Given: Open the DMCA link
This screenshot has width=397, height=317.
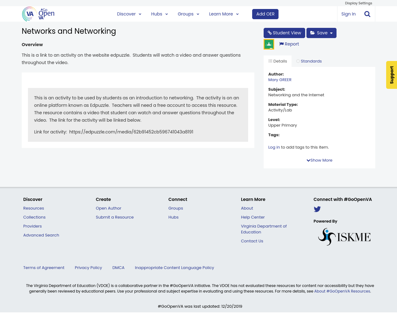Looking at the screenshot, I should pyautogui.click(x=118, y=268).
